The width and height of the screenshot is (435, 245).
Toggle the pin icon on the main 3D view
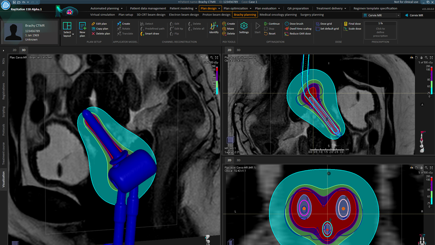tap(206, 57)
